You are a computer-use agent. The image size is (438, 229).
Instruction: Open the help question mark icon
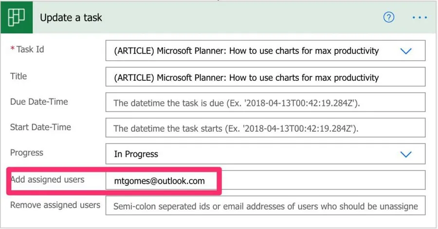pyautogui.click(x=388, y=18)
